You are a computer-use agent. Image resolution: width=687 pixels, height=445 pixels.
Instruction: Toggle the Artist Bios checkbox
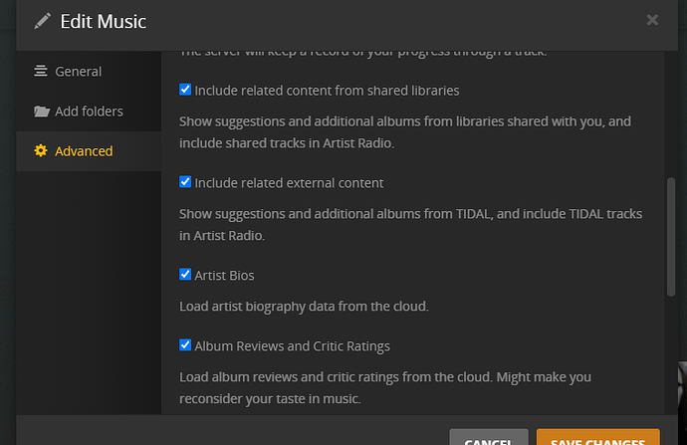click(x=185, y=274)
